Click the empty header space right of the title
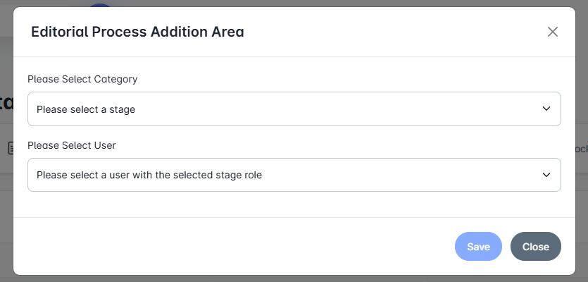Image resolution: width=588 pixels, height=282 pixels. point(394,32)
